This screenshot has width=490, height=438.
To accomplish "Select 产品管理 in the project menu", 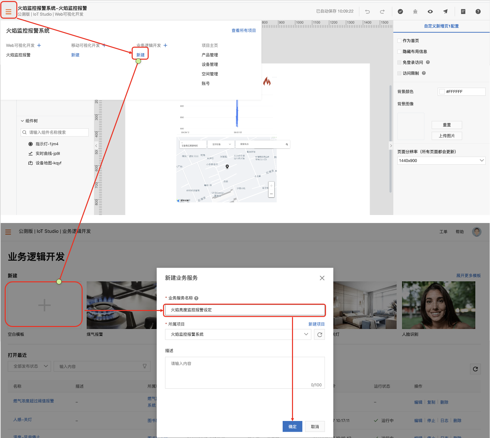I will 210,55.
